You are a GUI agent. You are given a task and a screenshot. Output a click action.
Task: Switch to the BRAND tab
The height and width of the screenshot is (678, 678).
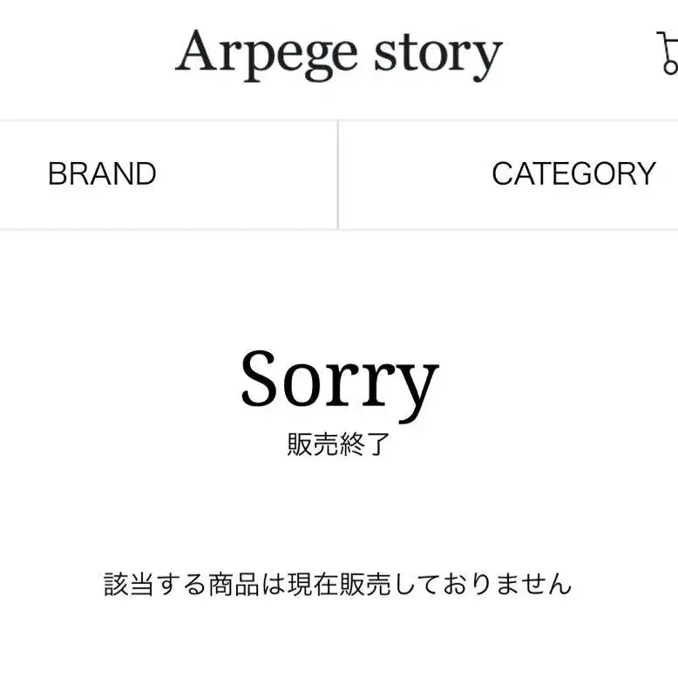169,174
